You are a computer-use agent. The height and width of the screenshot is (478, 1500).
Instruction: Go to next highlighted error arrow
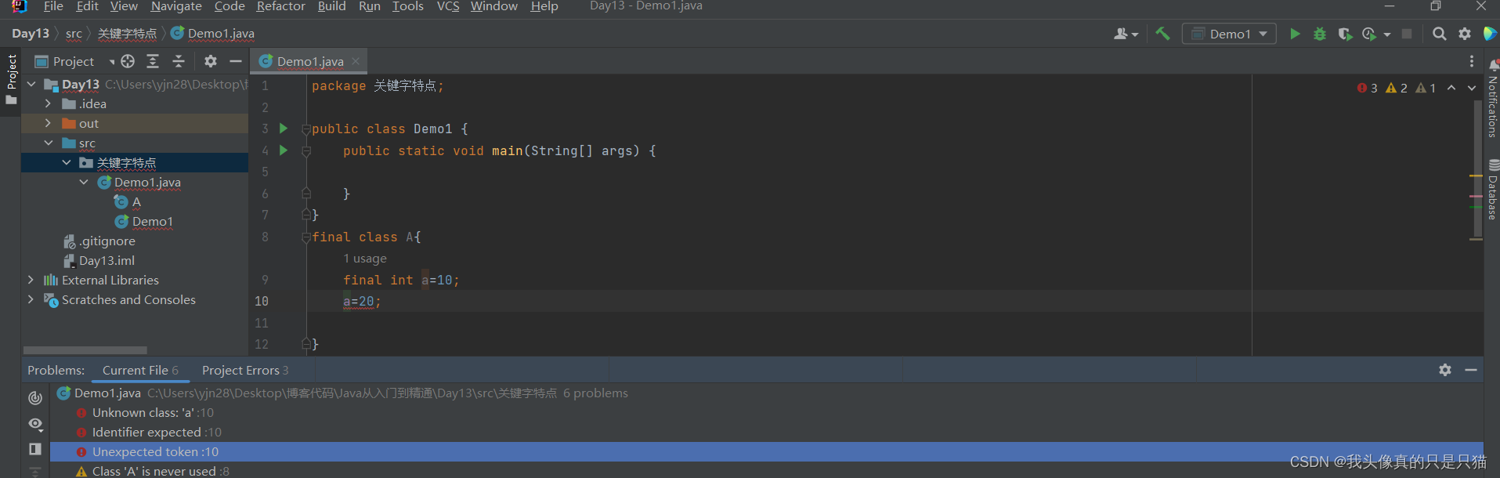tap(1471, 88)
